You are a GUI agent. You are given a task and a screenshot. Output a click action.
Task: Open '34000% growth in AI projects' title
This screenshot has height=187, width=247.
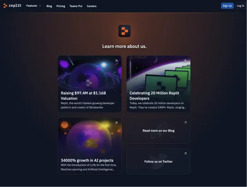(87, 160)
